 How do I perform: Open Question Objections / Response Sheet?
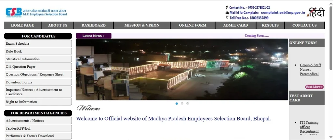click(38, 75)
